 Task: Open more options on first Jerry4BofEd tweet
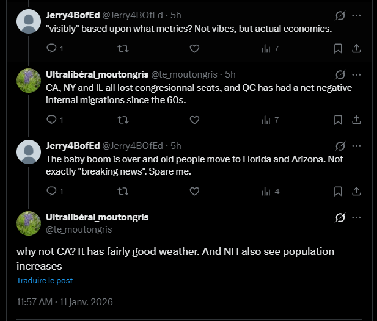[x=357, y=15]
